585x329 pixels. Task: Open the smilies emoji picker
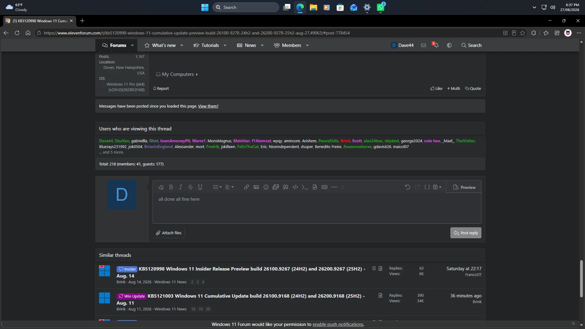tap(266, 187)
